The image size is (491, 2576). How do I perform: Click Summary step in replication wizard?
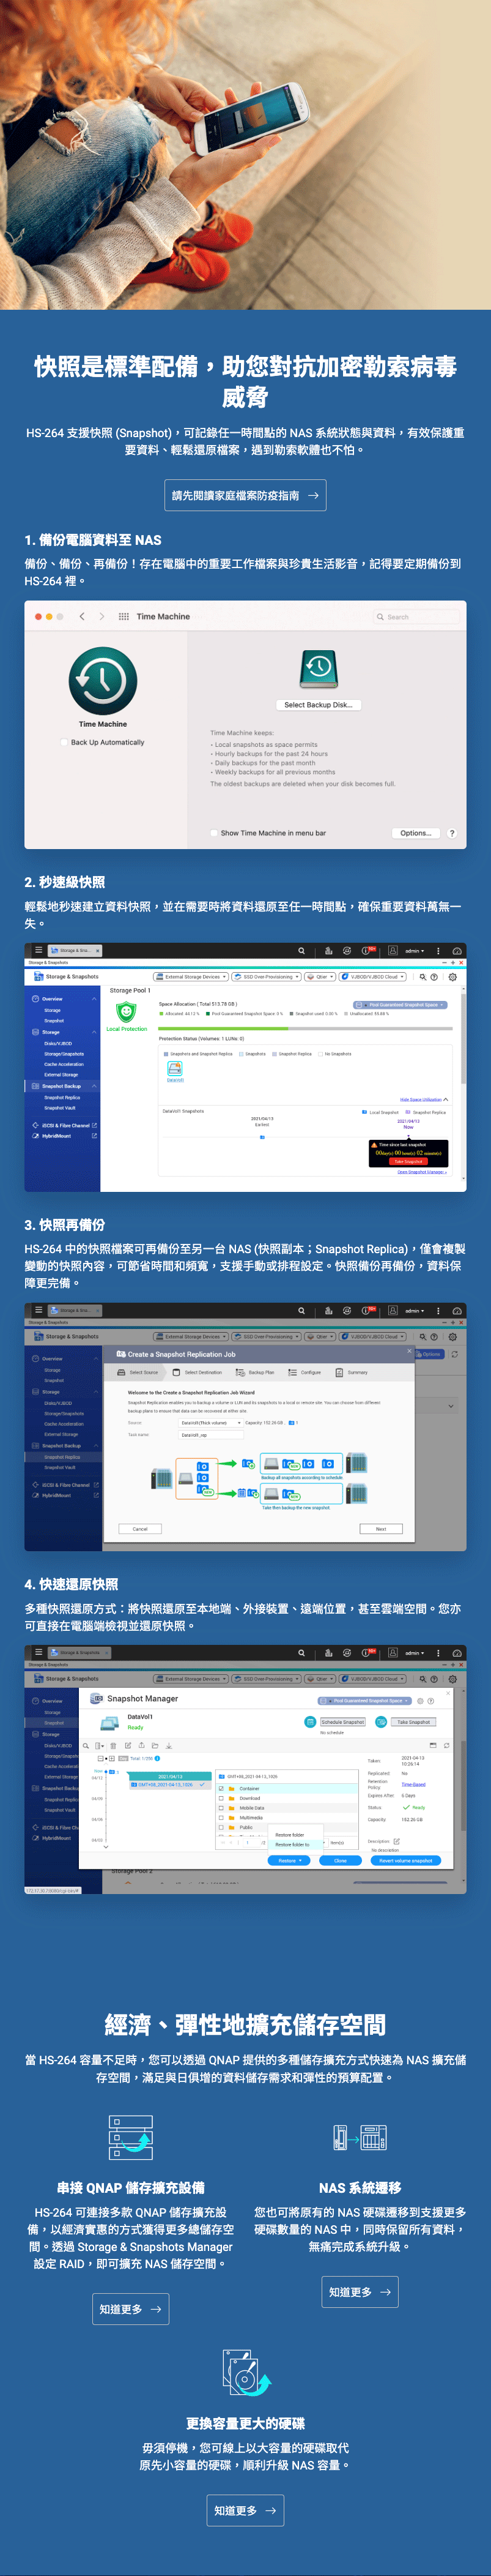pos(352,1372)
